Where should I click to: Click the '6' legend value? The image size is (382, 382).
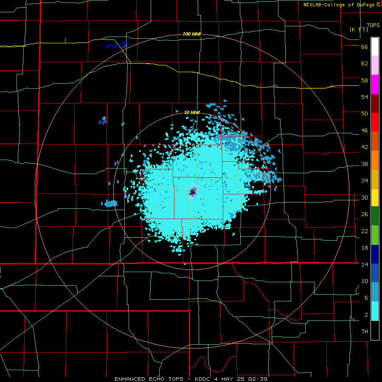[366, 298]
